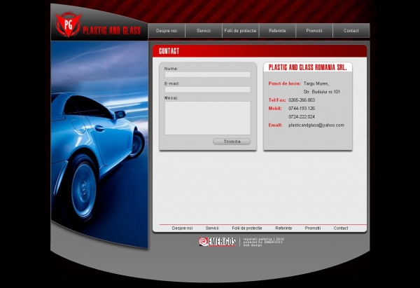The height and width of the screenshot is (288, 420).
Task: Open the footer Folii de protectie link
Action: coord(247,228)
